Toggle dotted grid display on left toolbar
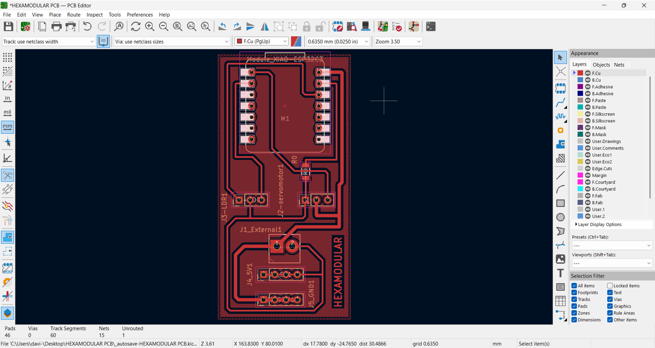The height and width of the screenshot is (348, 655). click(7, 57)
